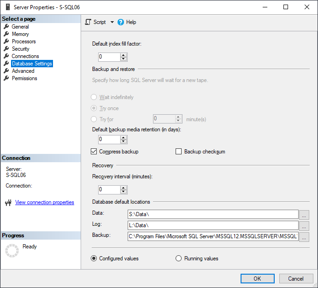The width and height of the screenshot is (318, 288).
Task: Click the wrench icon beside Memory
Action: click(6, 34)
